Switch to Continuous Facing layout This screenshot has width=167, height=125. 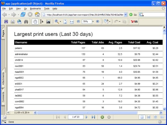click(155, 117)
